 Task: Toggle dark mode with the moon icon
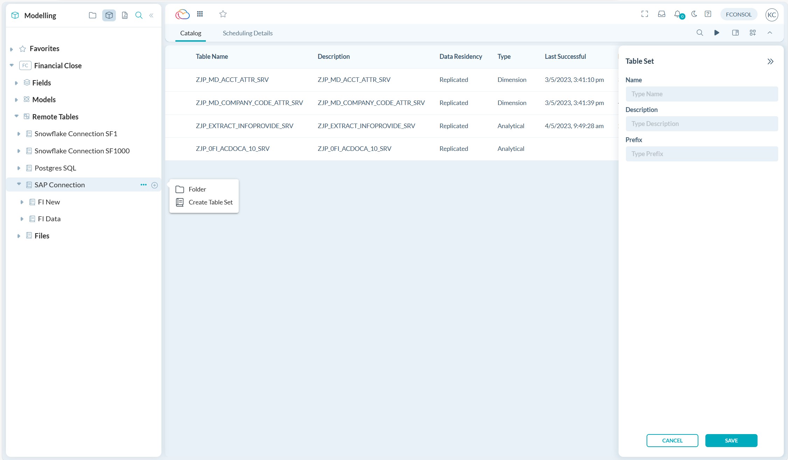693,14
